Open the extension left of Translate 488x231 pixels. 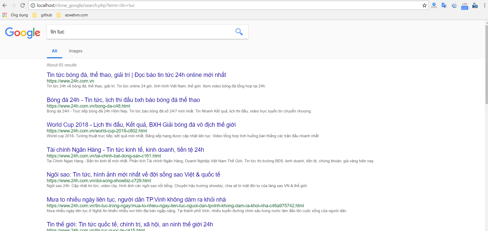434,5
